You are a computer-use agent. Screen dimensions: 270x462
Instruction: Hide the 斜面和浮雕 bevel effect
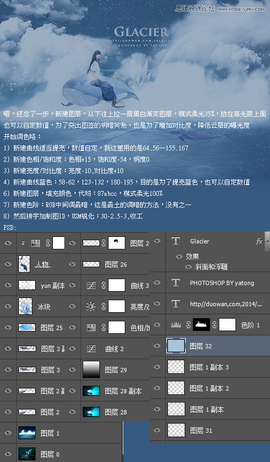click(x=188, y=267)
